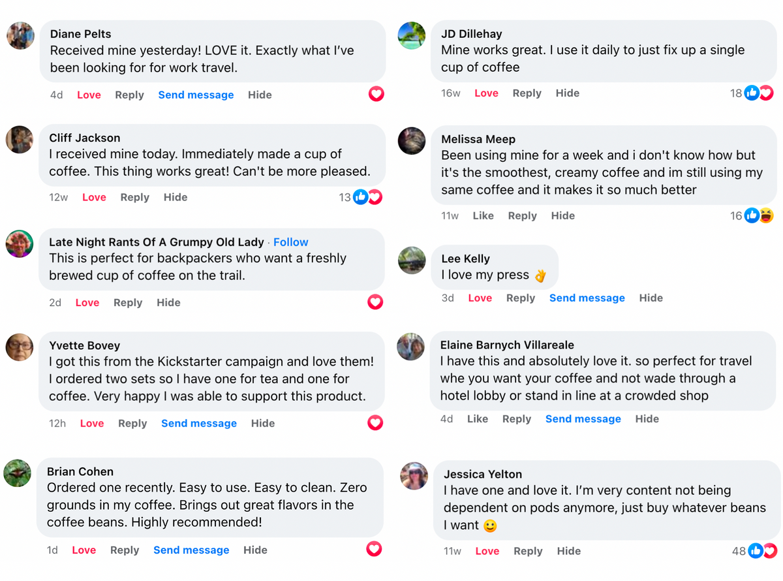This screenshot has width=783, height=581.
Task: Click heart reaction on Diane Pelts' comment
Action: point(376,94)
